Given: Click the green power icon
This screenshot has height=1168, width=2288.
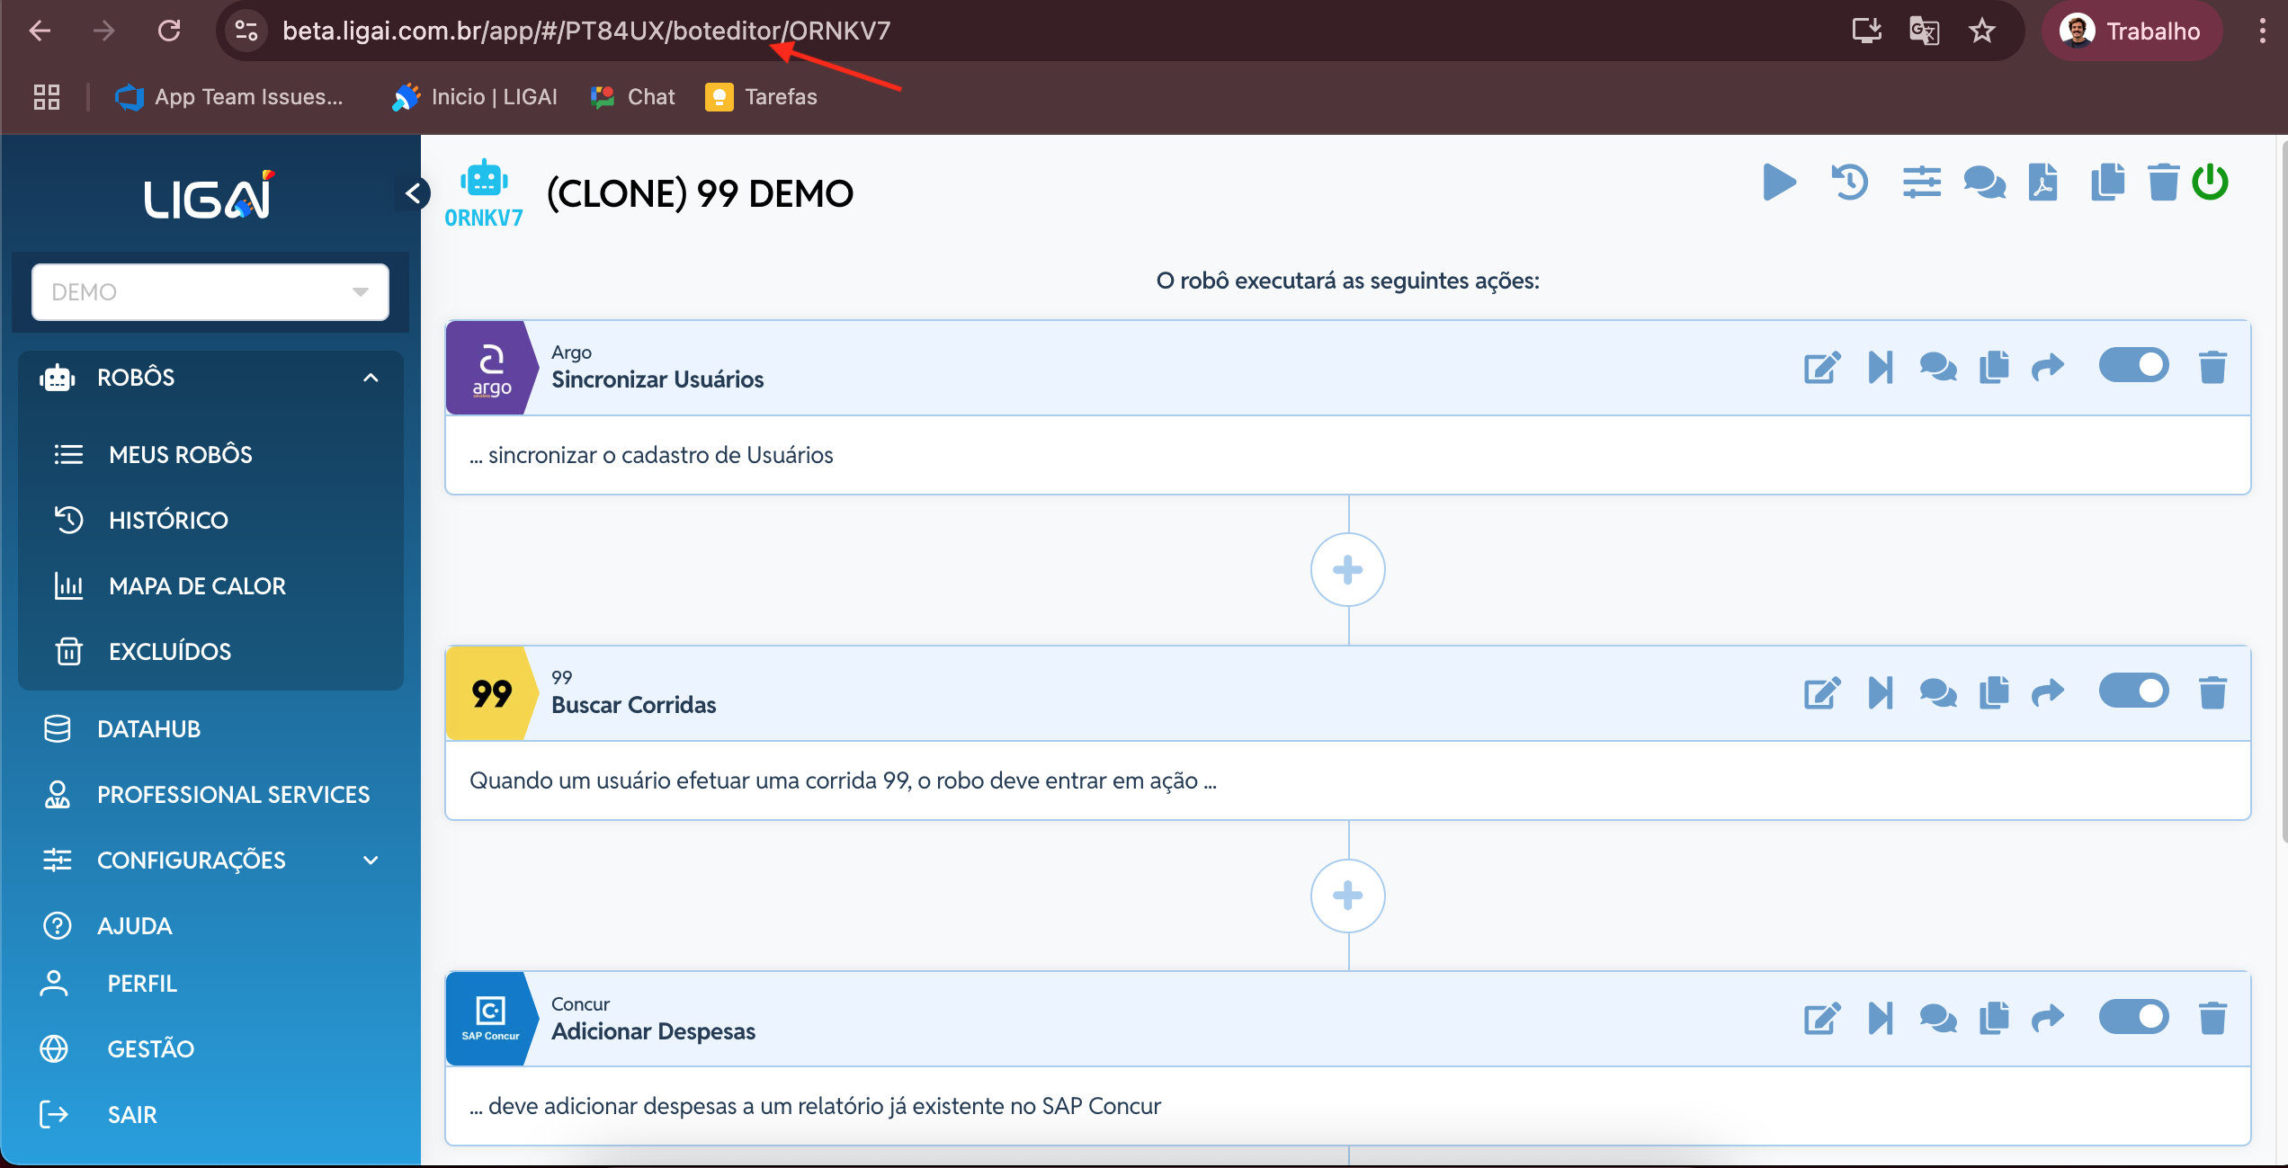Looking at the screenshot, I should click(x=2210, y=183).
